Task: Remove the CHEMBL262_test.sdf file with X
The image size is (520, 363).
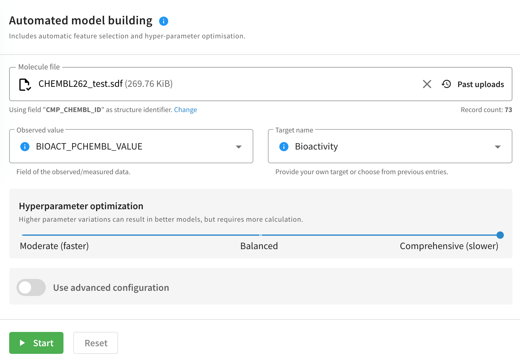Action: click(427, 84)
